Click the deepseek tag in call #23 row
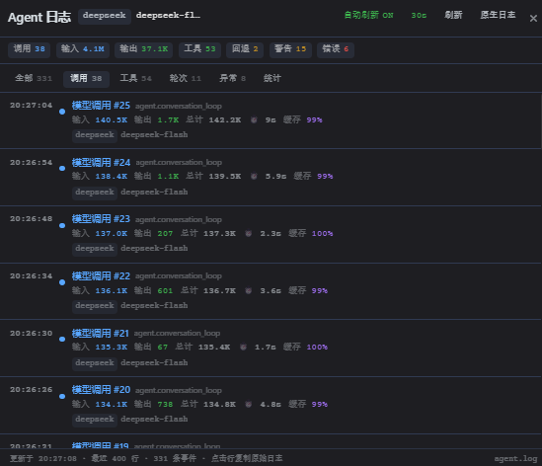Viewport: 542px width, 466px height. click(x=95, y=249)
